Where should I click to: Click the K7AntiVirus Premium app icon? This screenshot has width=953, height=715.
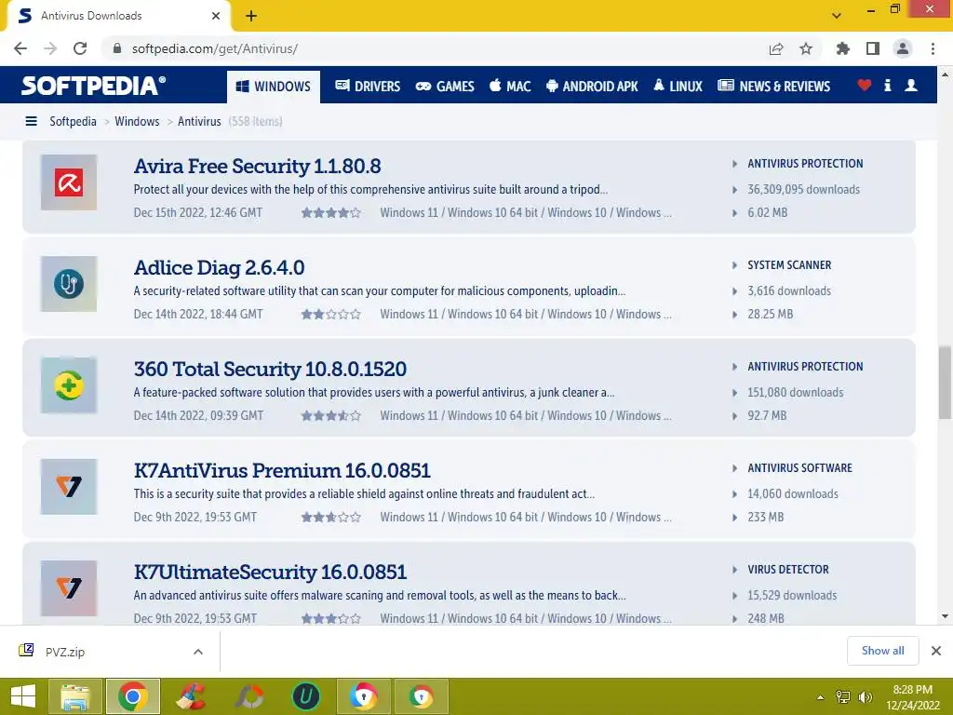[69, 487]
